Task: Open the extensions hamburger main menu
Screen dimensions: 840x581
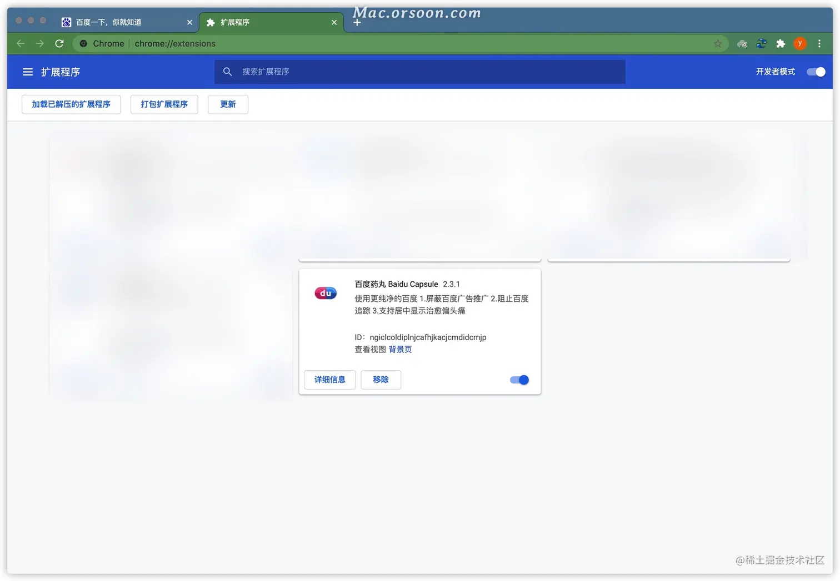Action: (27, 72)
